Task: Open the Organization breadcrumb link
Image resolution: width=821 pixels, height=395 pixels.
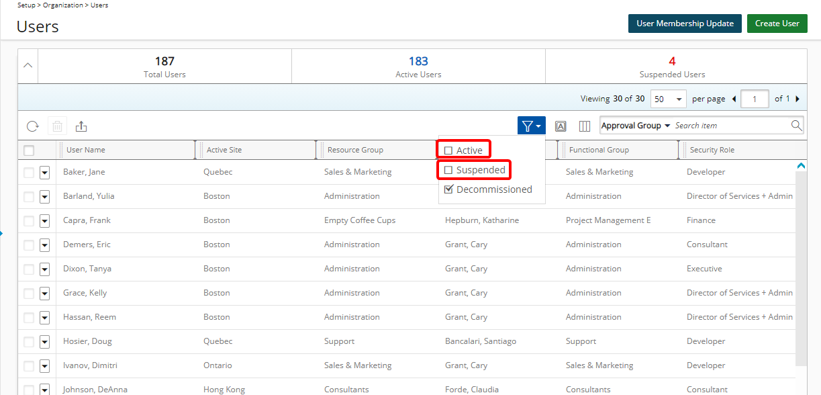Action: [64, 5]
